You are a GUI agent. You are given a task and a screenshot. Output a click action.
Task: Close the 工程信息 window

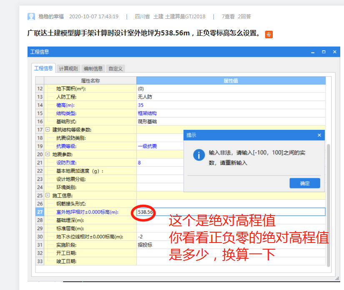click(x=334, y=52)
